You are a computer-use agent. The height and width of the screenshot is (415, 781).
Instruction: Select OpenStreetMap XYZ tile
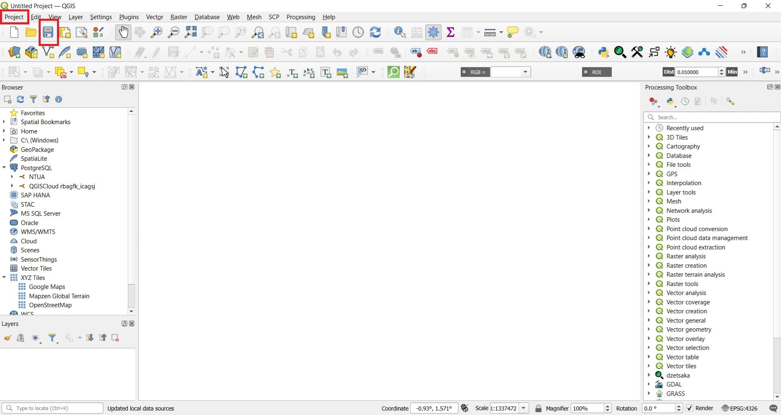50,305
